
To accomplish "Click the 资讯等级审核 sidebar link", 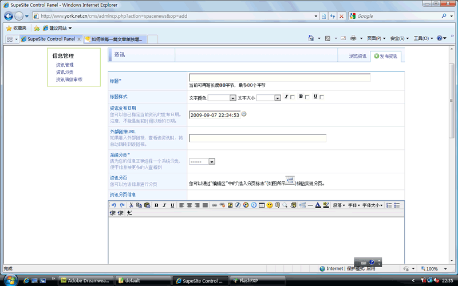I will 69,80.
